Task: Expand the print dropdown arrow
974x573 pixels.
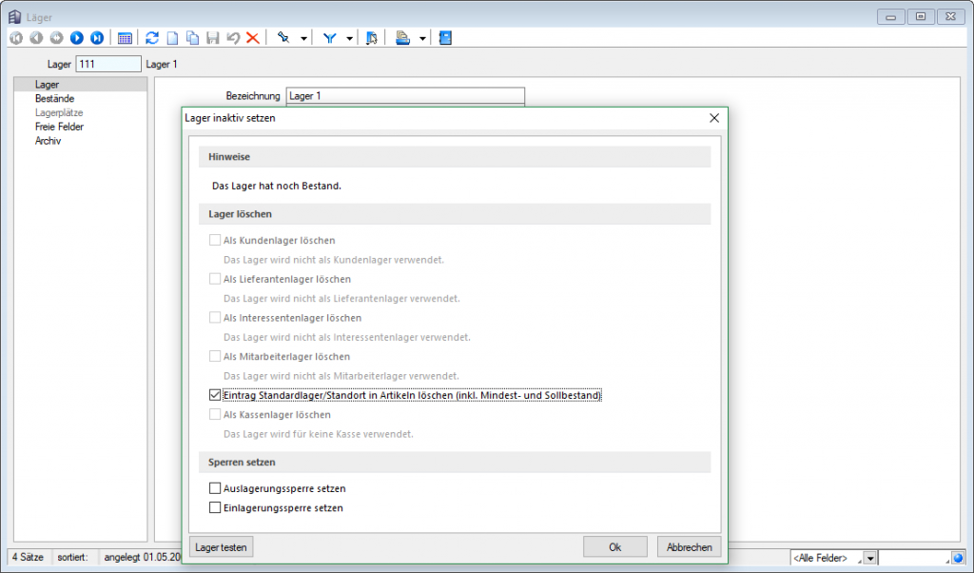Action: click(x=422, y=38)
